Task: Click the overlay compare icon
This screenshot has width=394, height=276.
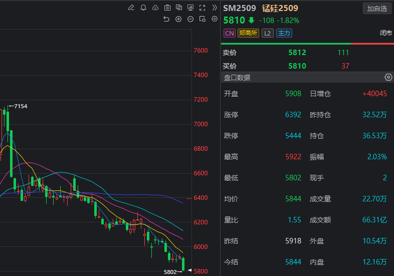Action: pyautogui.click(x=179, y=8)
